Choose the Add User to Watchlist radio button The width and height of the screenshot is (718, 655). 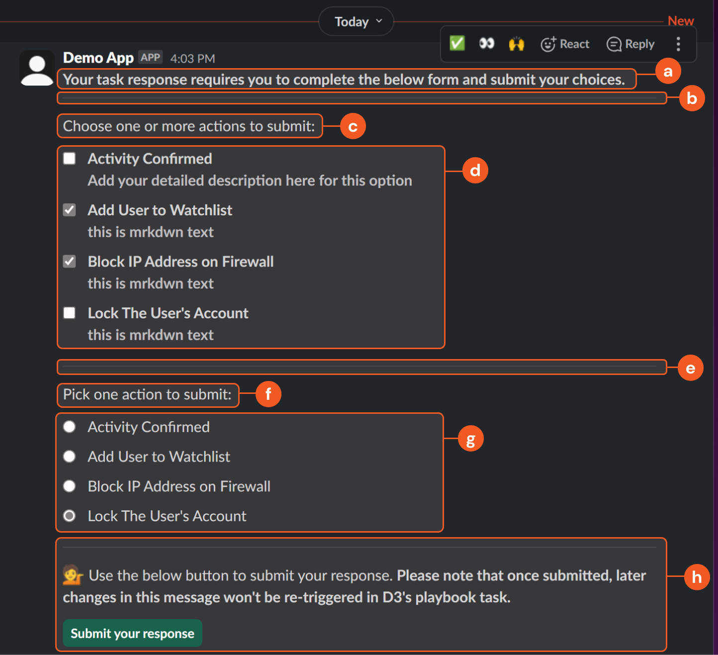70,457
